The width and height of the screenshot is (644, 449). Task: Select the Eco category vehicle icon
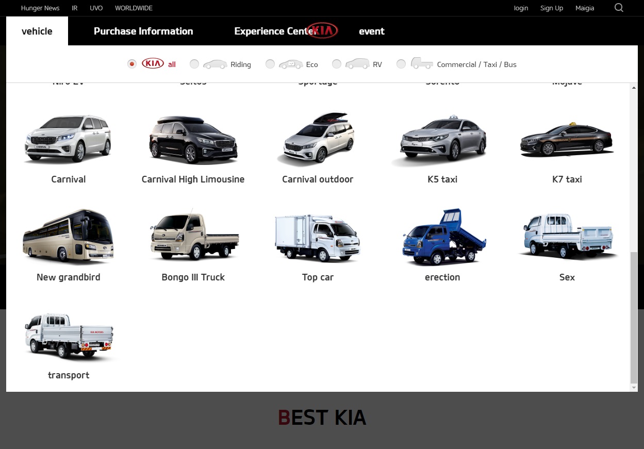pos(291,64)
